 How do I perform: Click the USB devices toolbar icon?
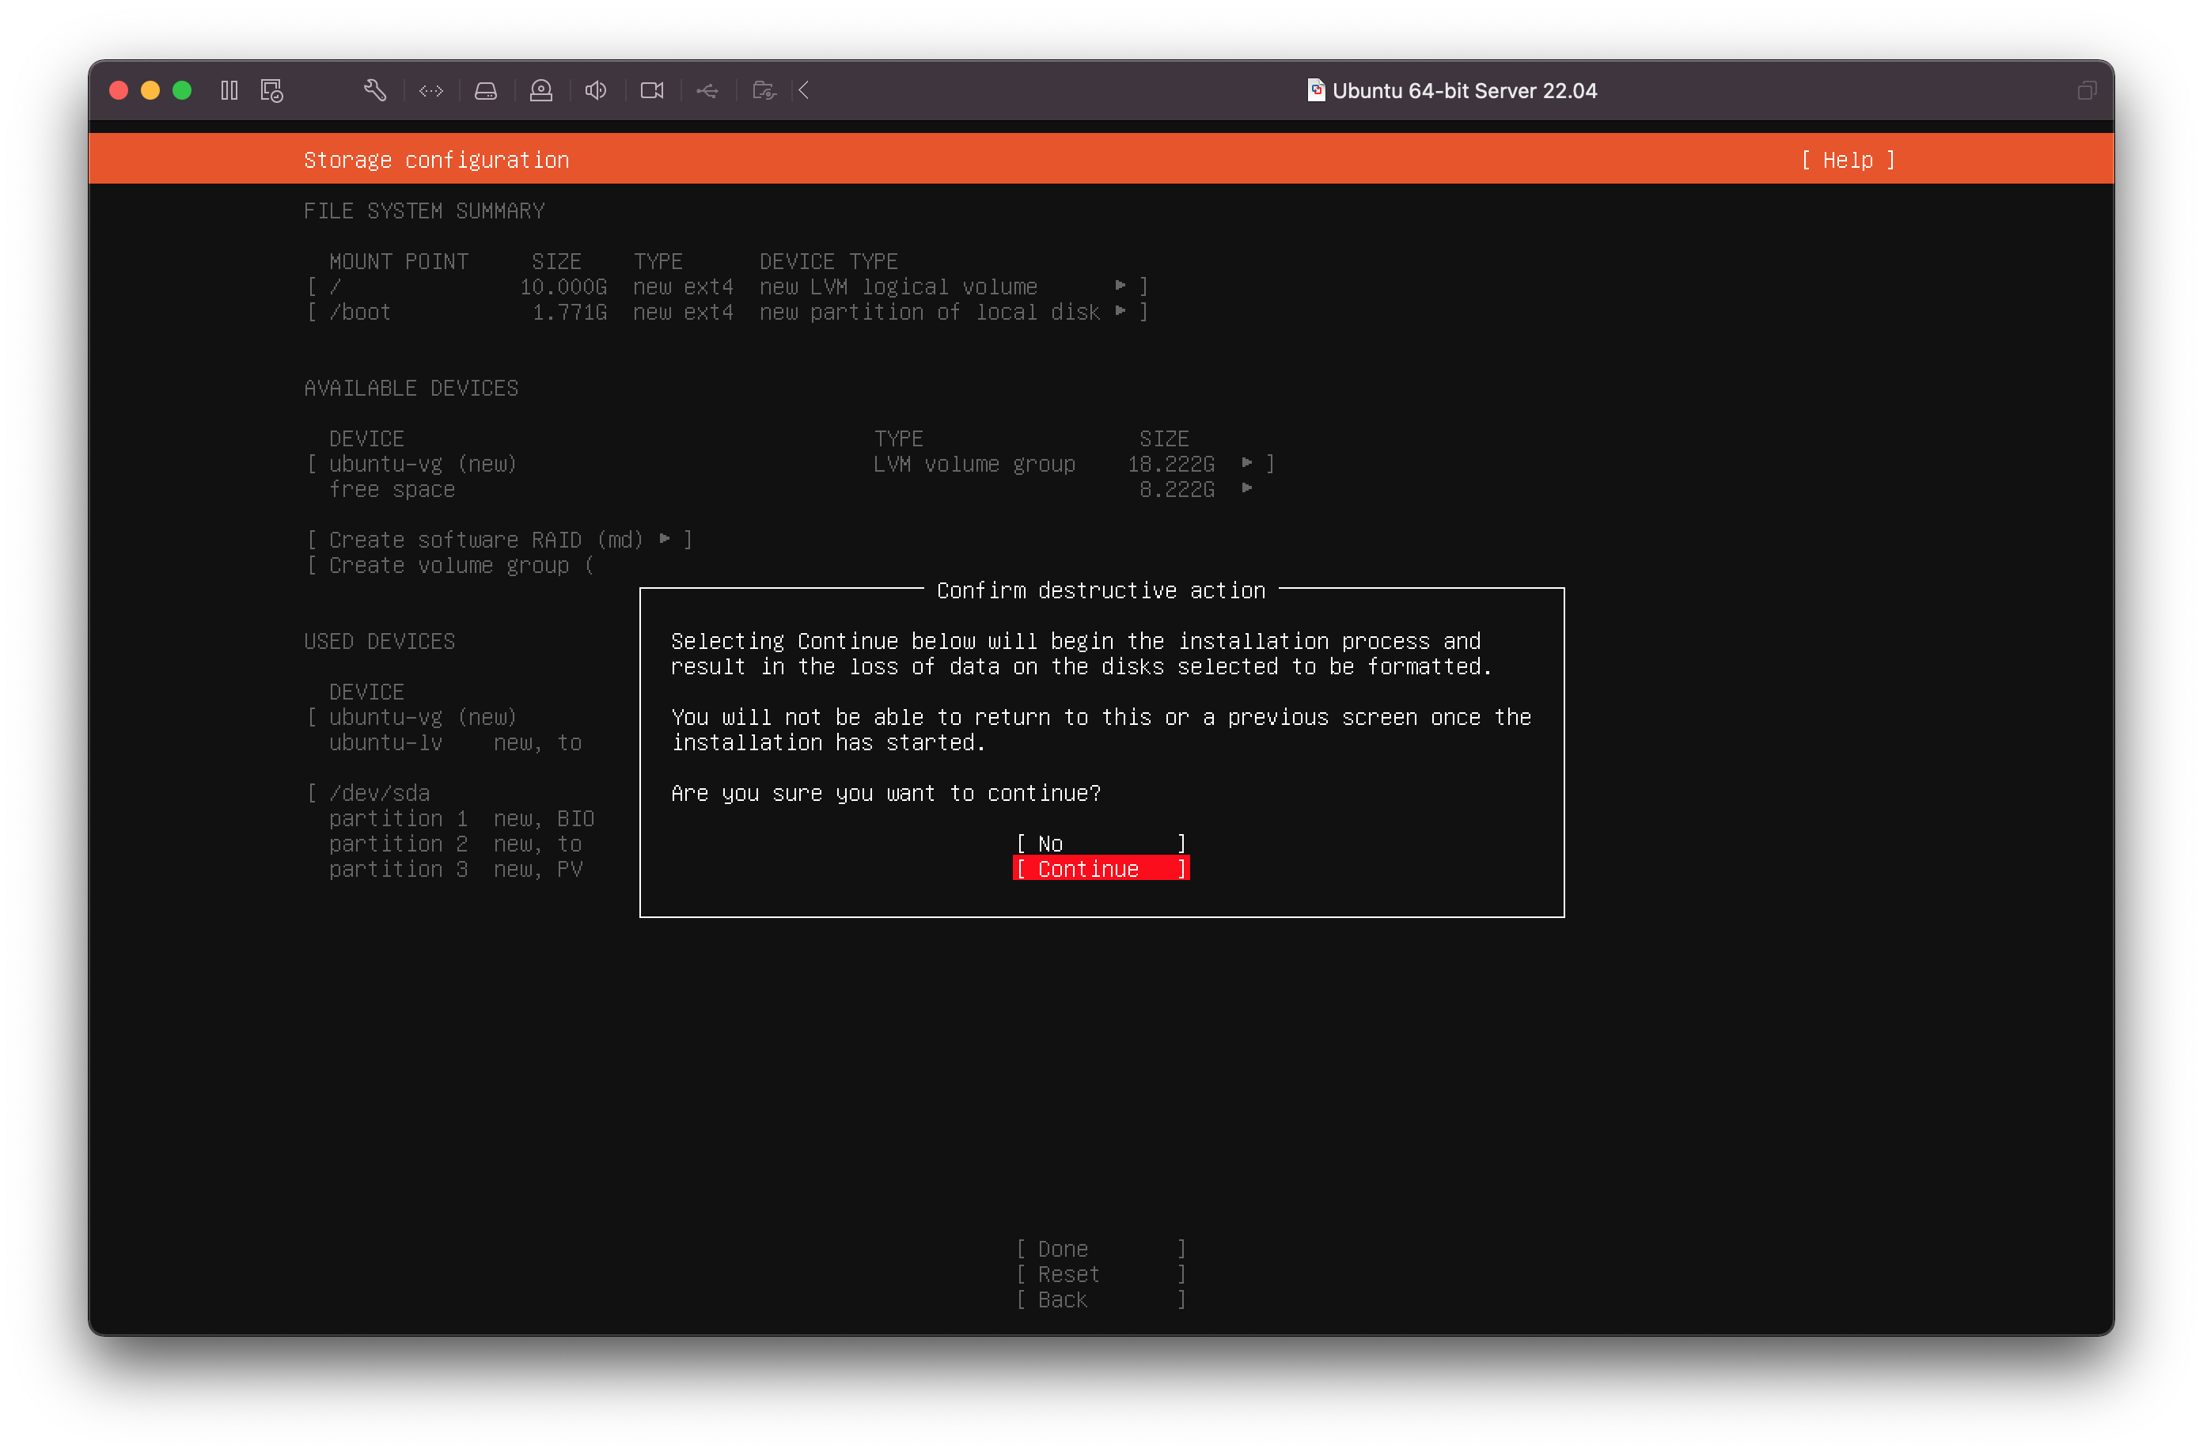tap(707, 90)
